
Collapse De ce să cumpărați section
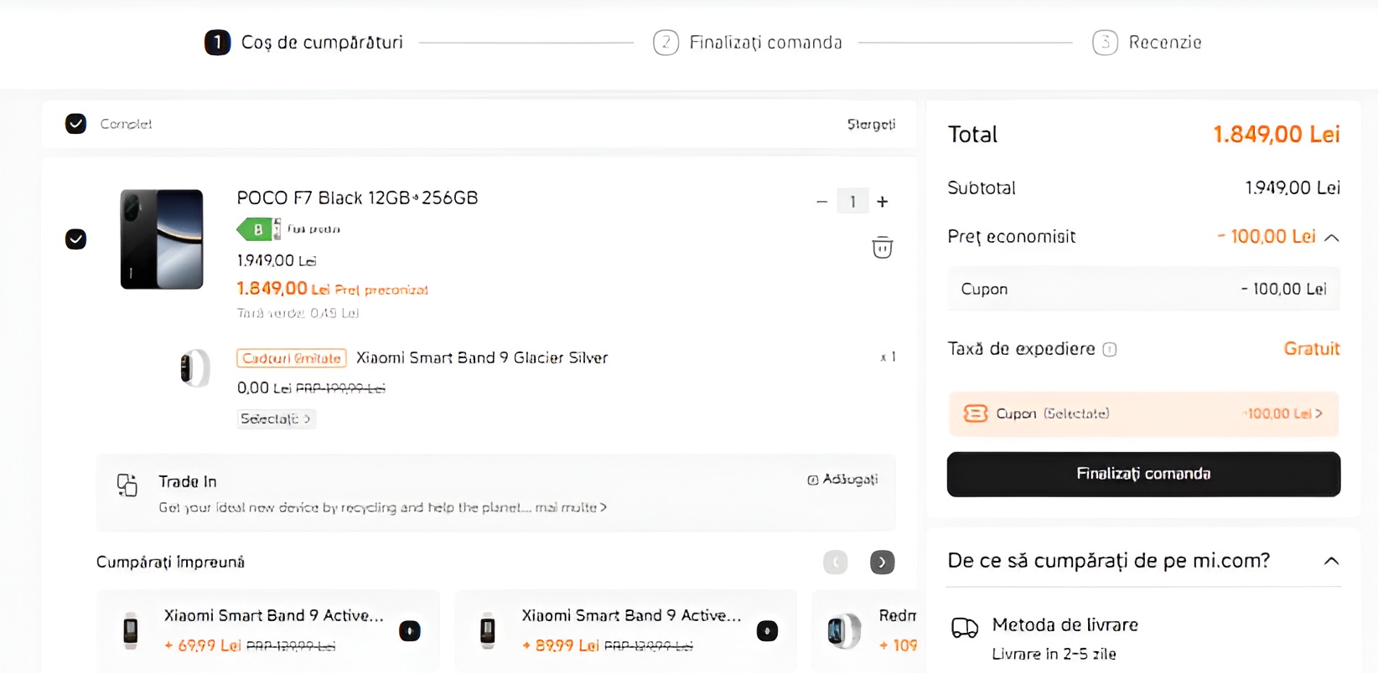coord(1331,561)
